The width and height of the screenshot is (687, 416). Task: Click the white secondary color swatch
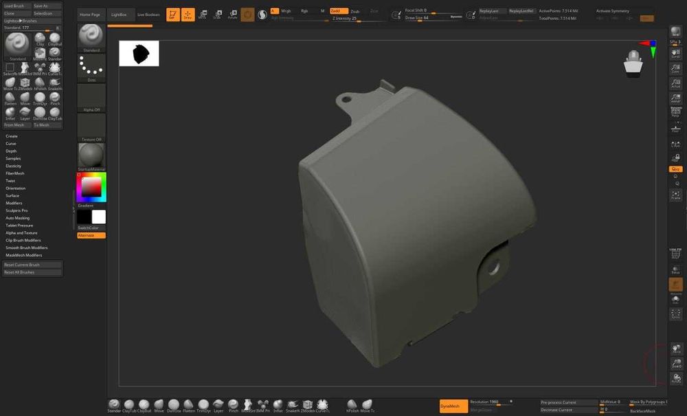(98, 217)
